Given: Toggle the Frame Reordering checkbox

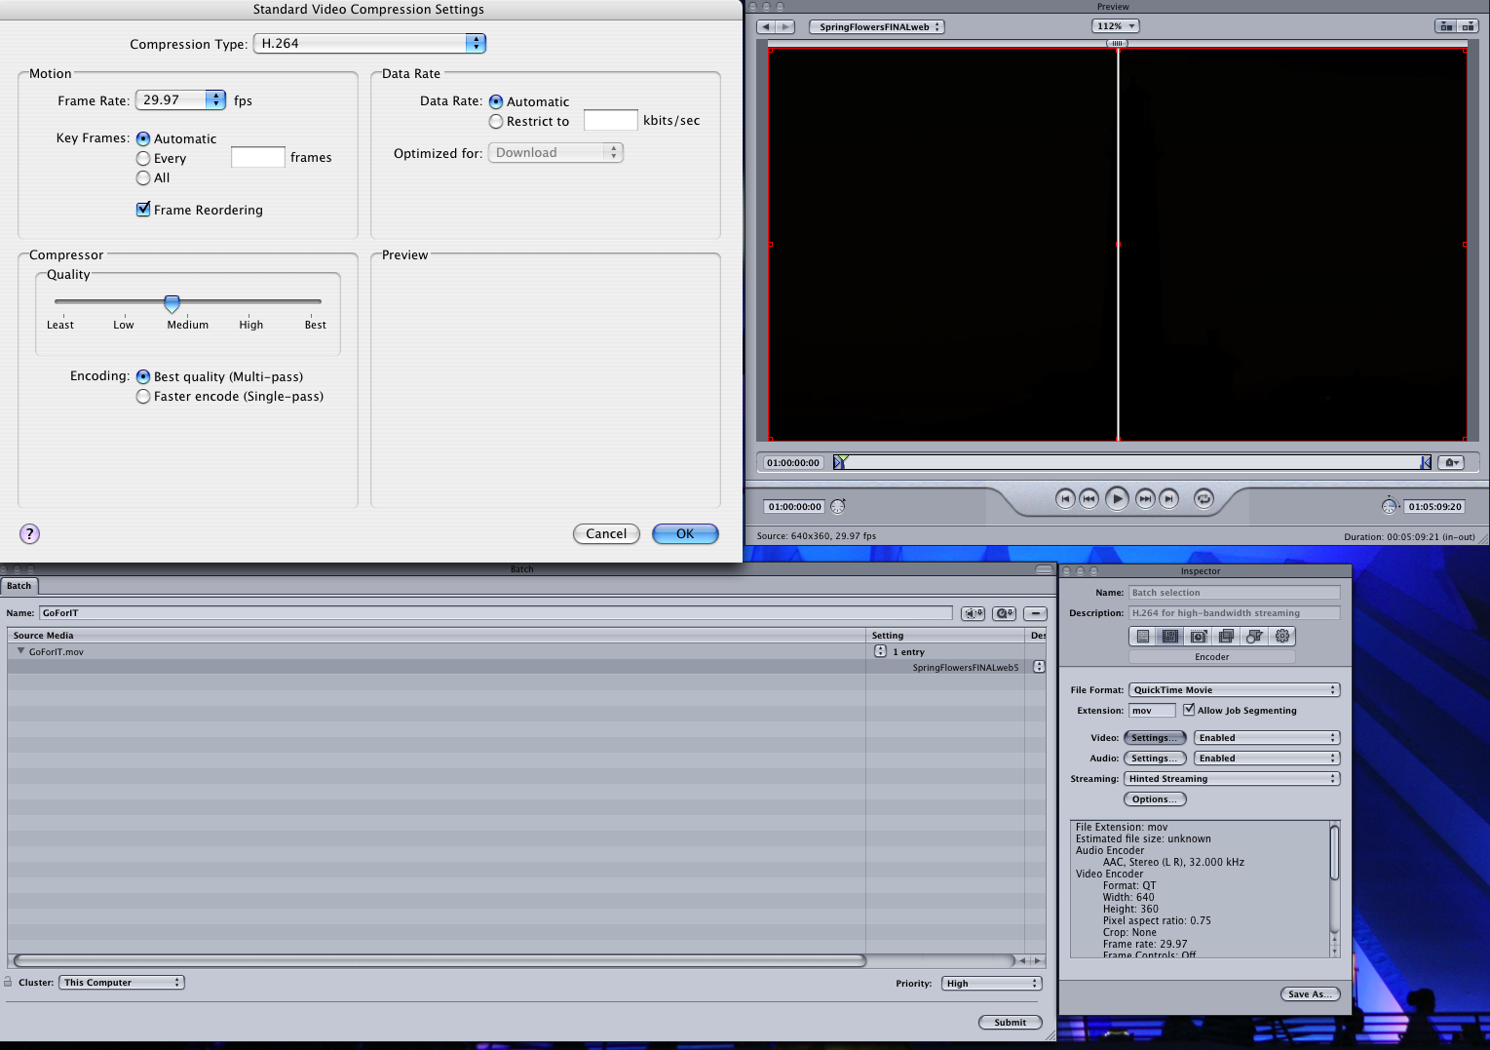Looking at the screenshot, I should tap(143, 210).
